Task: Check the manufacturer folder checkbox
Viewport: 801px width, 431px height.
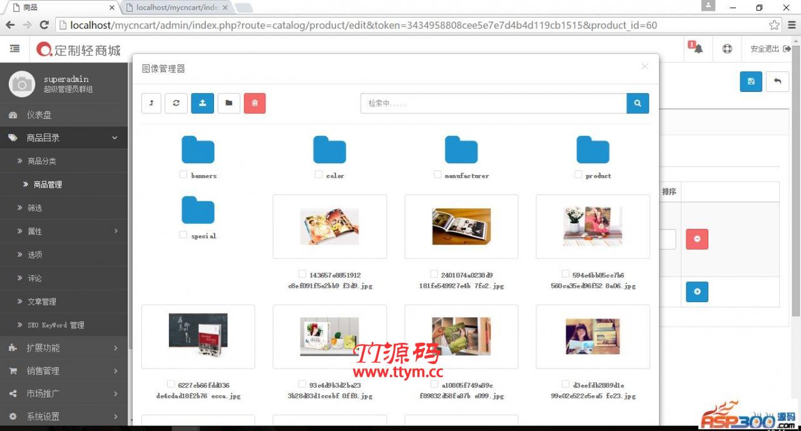Action: [x=437, y=175]
